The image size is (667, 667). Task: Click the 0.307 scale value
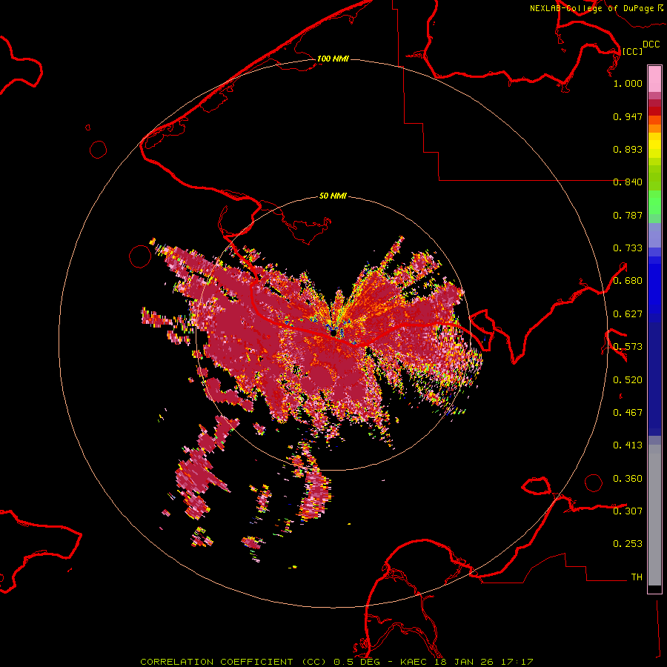(x=628, y=511)
